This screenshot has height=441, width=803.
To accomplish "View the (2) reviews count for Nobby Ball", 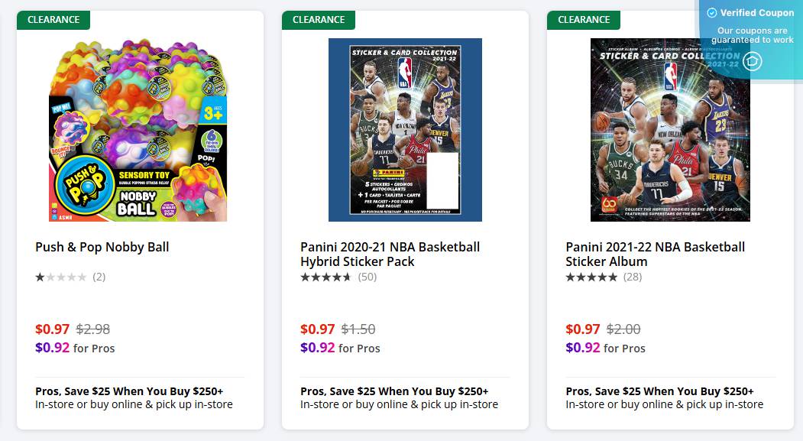I will (x=99, y=277).
